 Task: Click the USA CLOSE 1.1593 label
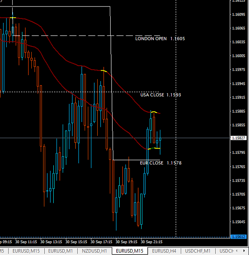point(161,95)
